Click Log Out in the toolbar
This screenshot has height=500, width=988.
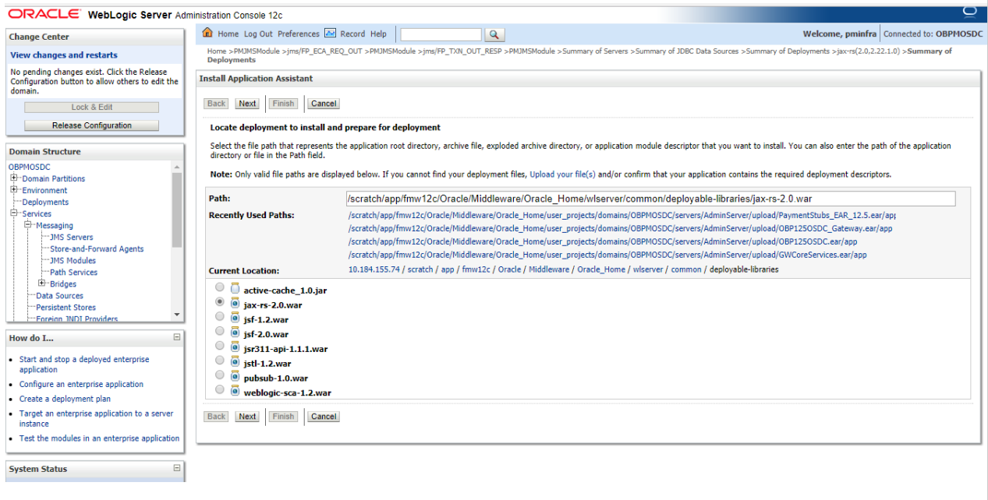[258, 34]
